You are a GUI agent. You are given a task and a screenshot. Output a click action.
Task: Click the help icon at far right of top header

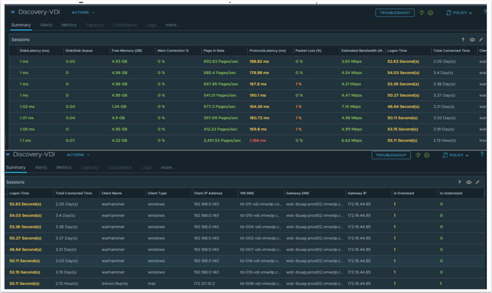485,12
